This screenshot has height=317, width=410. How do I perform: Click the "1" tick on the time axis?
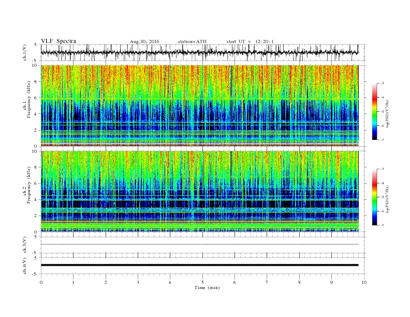click(73, 282)
